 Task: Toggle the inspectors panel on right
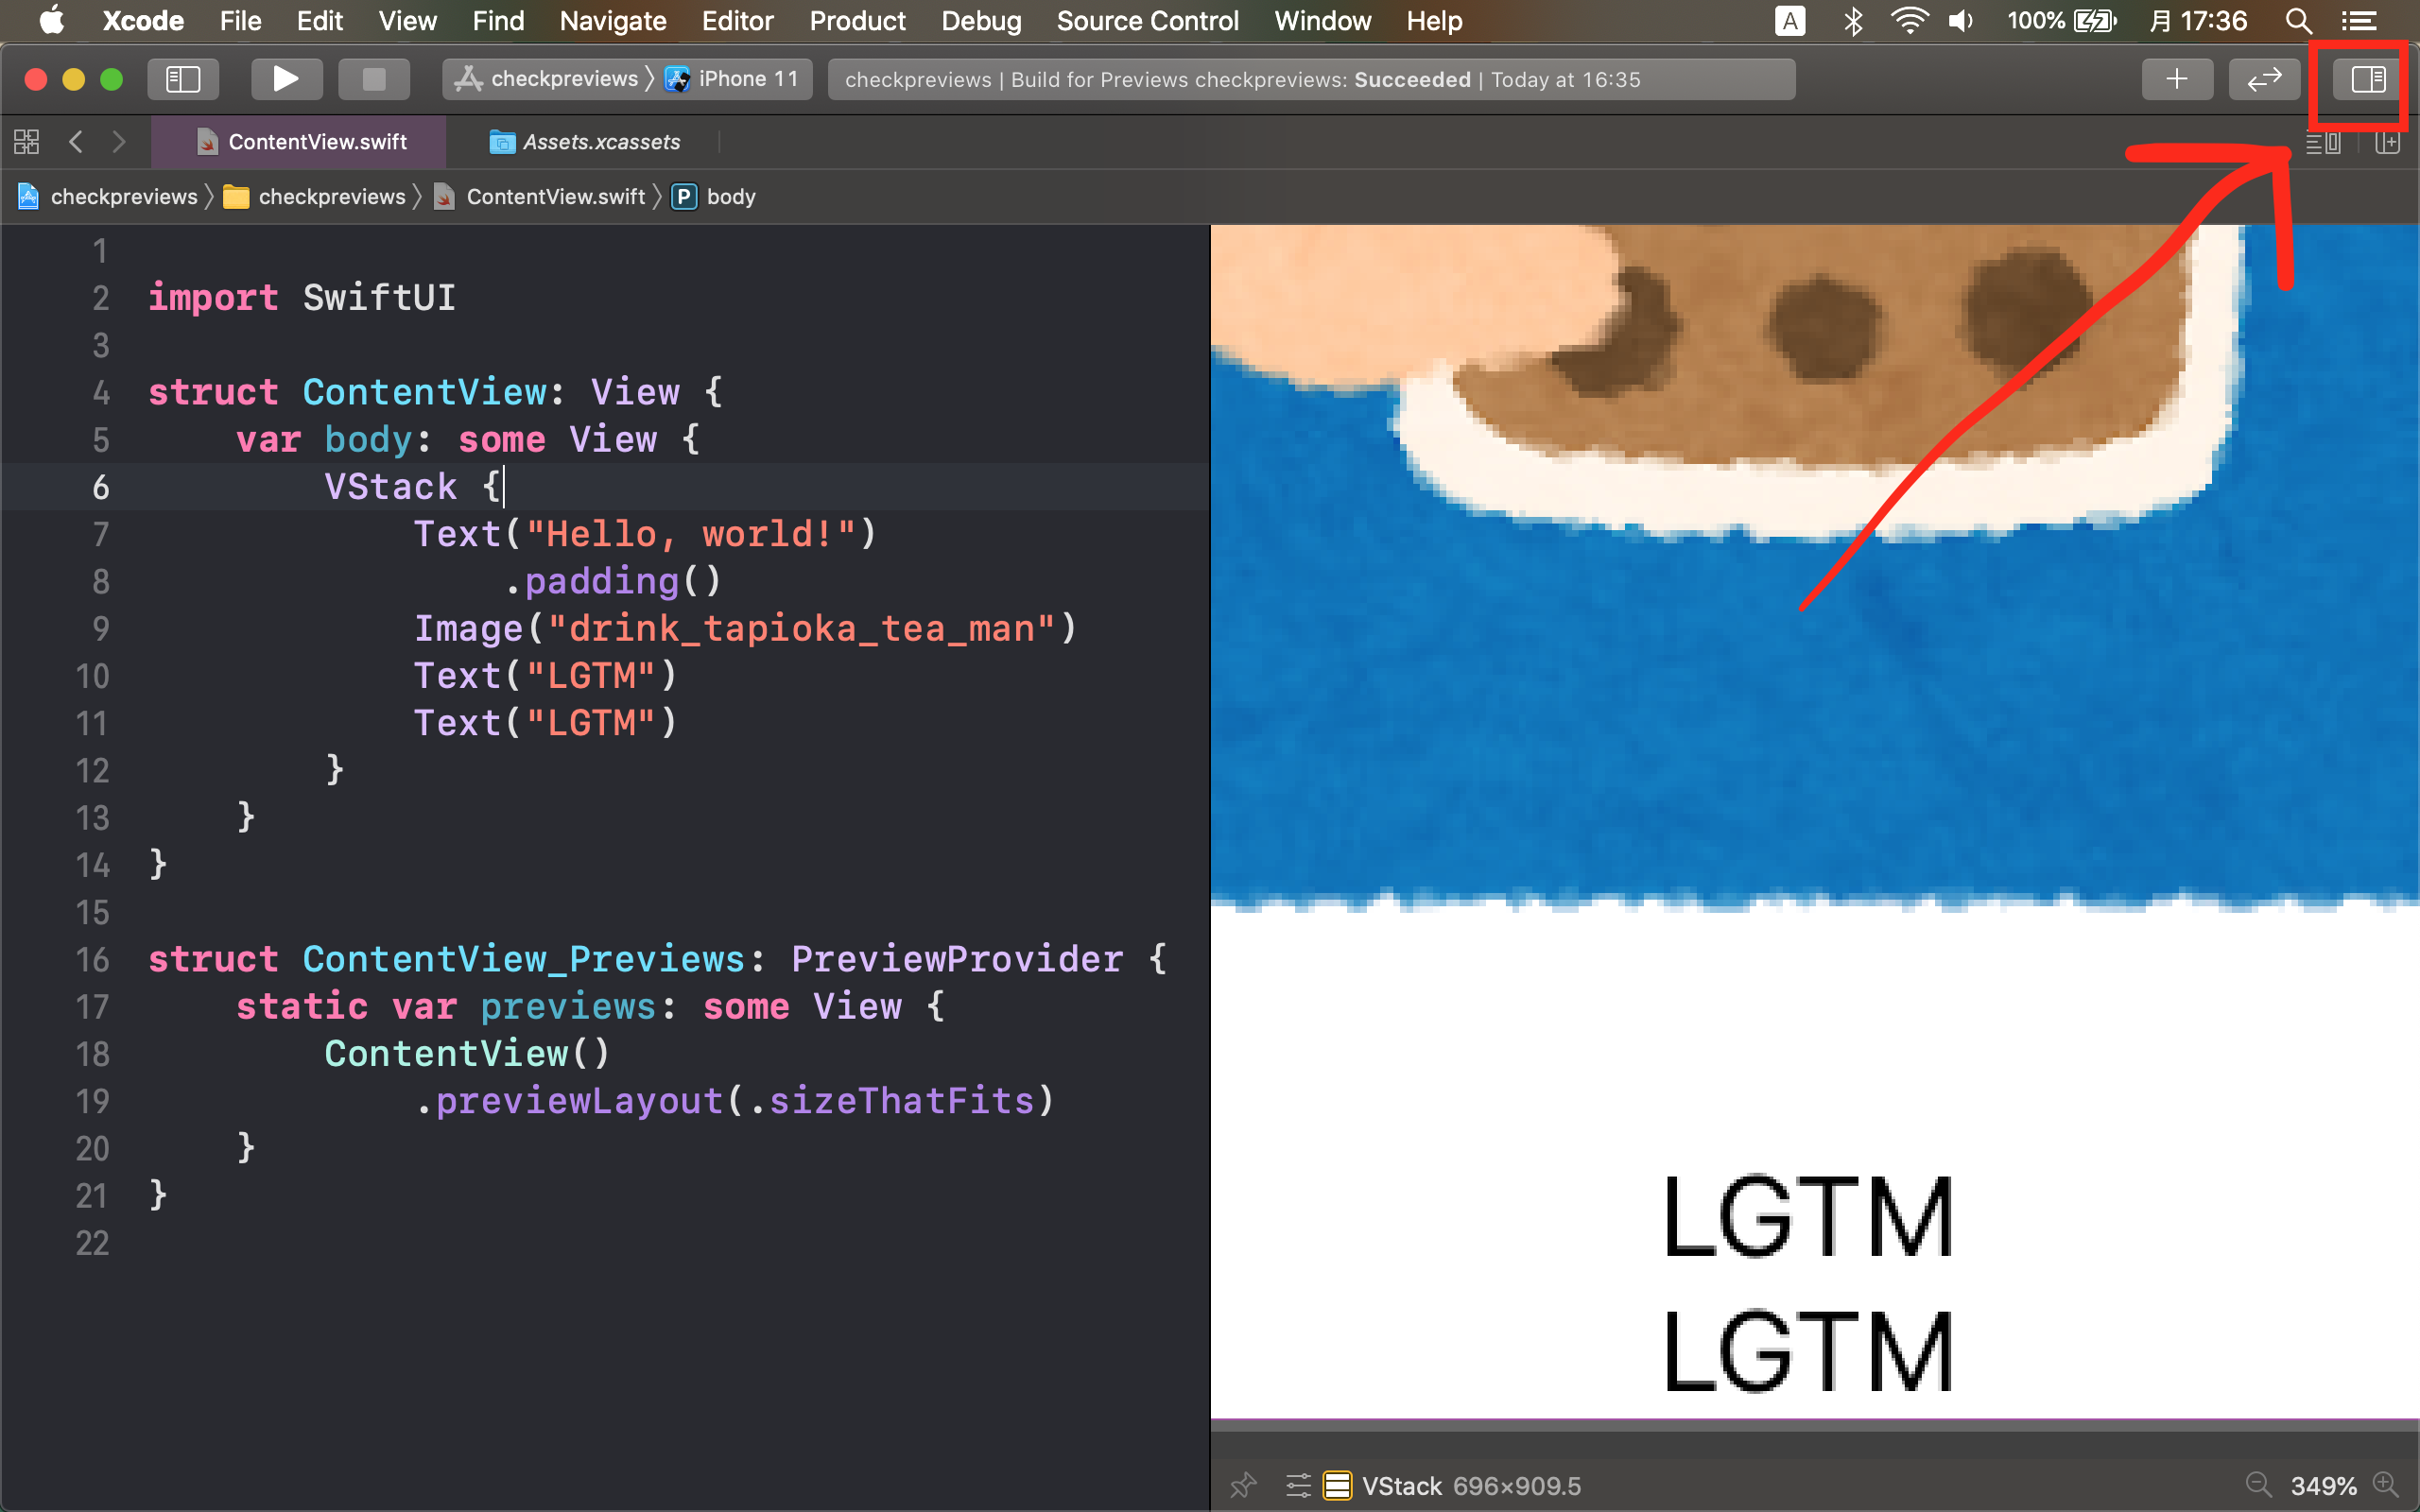pyautogui.click(x=2367, y=79)
